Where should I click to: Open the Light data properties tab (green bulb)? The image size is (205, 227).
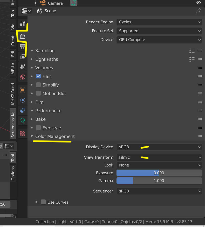click(23, 120)
